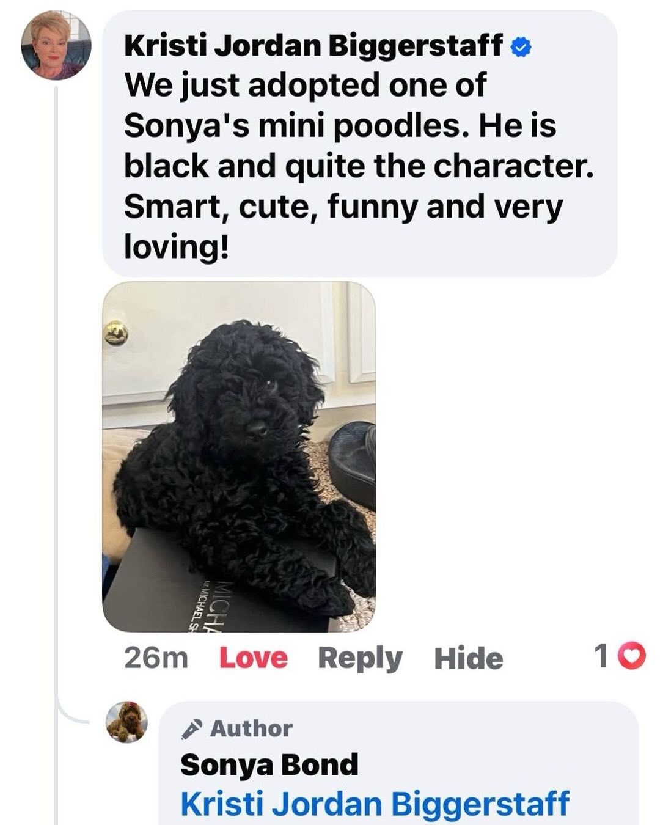The image size is (660, 825).
Task: Select Sonya Bond's reply bubble
Action: point(398,763)
